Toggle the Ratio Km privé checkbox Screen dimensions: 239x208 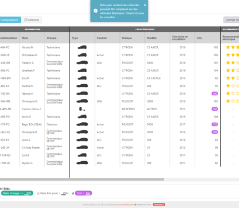point(38,193)
